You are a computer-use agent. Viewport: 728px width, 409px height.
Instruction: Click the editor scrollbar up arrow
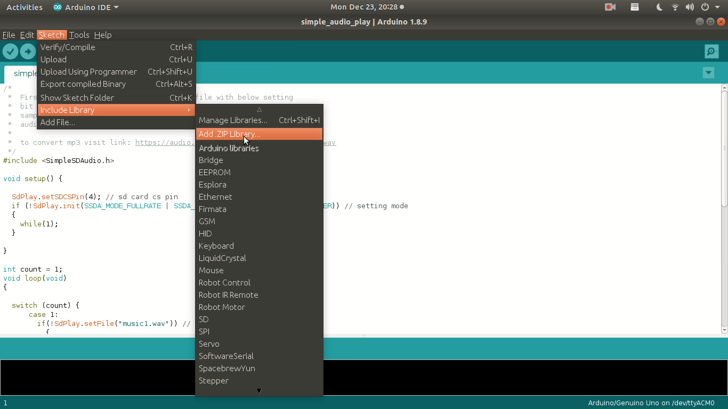point(724,87)
